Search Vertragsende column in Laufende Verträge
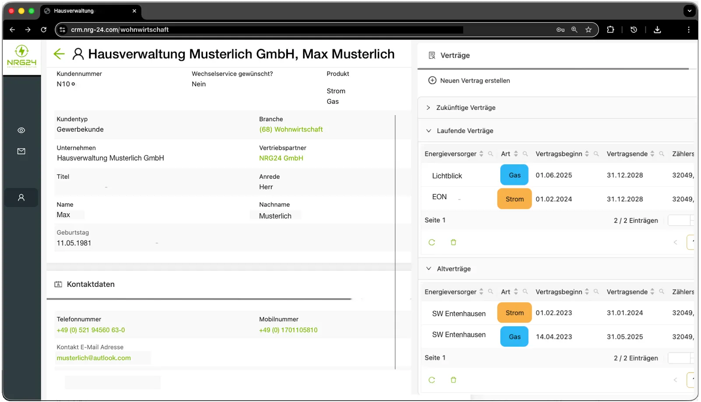Viewport: 701px width, 402px height. [662, 154]
